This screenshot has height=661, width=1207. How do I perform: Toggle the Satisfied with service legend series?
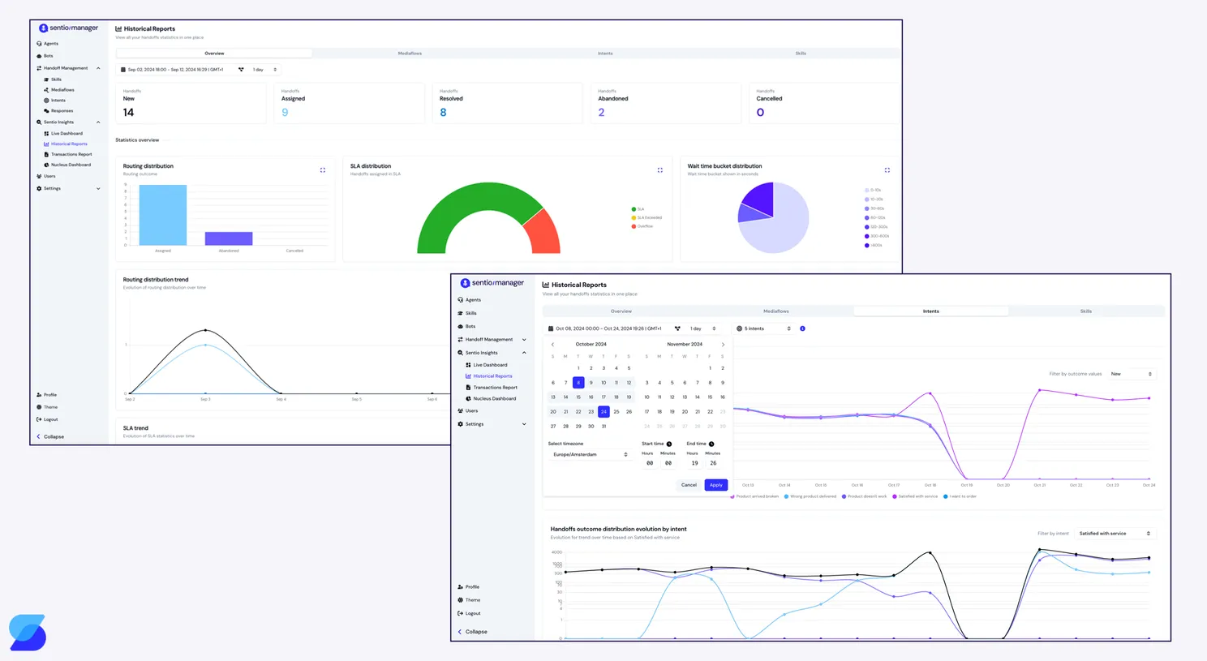(915, 496)
